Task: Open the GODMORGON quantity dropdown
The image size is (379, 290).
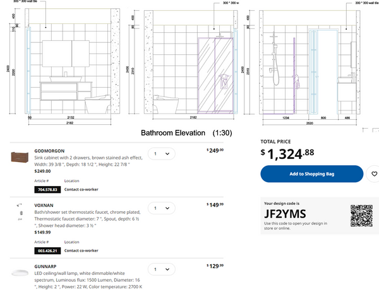Action: 161,153
